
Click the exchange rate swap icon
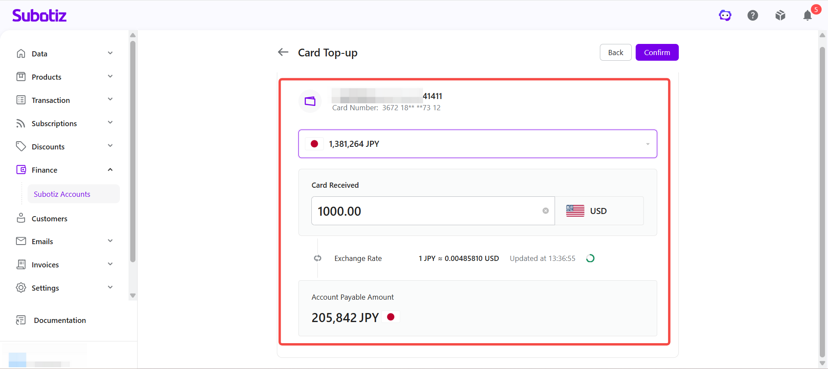[318, 258]
